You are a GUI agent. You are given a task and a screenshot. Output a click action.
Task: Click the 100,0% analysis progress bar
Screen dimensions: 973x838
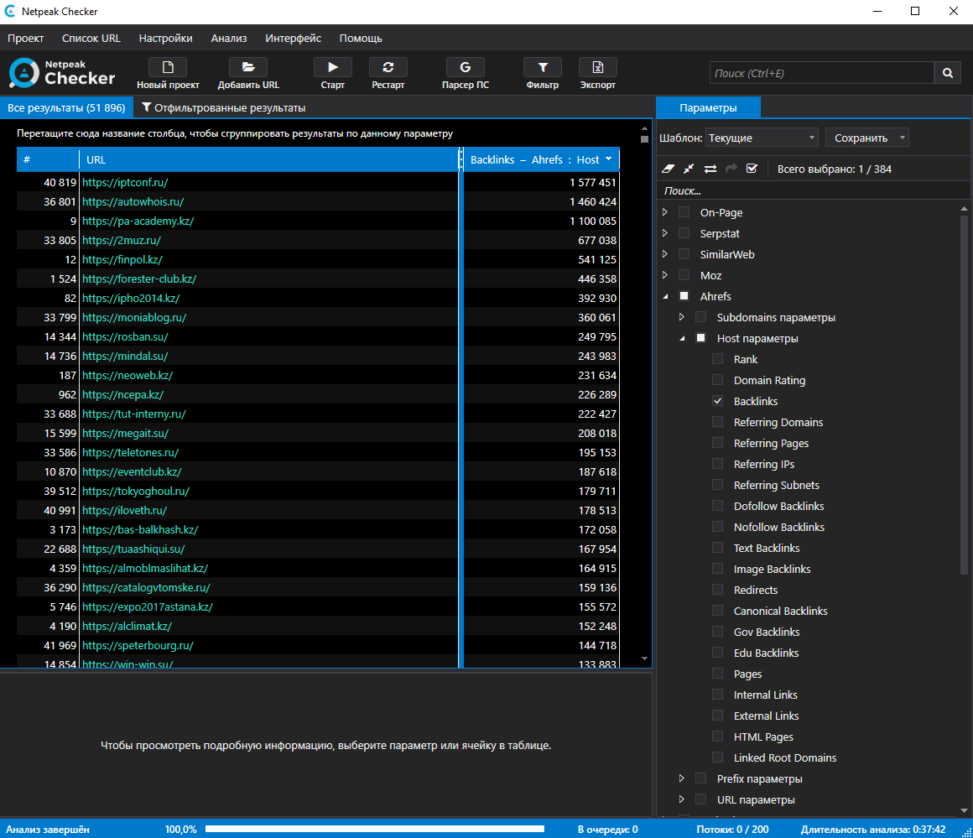(375, 829)
